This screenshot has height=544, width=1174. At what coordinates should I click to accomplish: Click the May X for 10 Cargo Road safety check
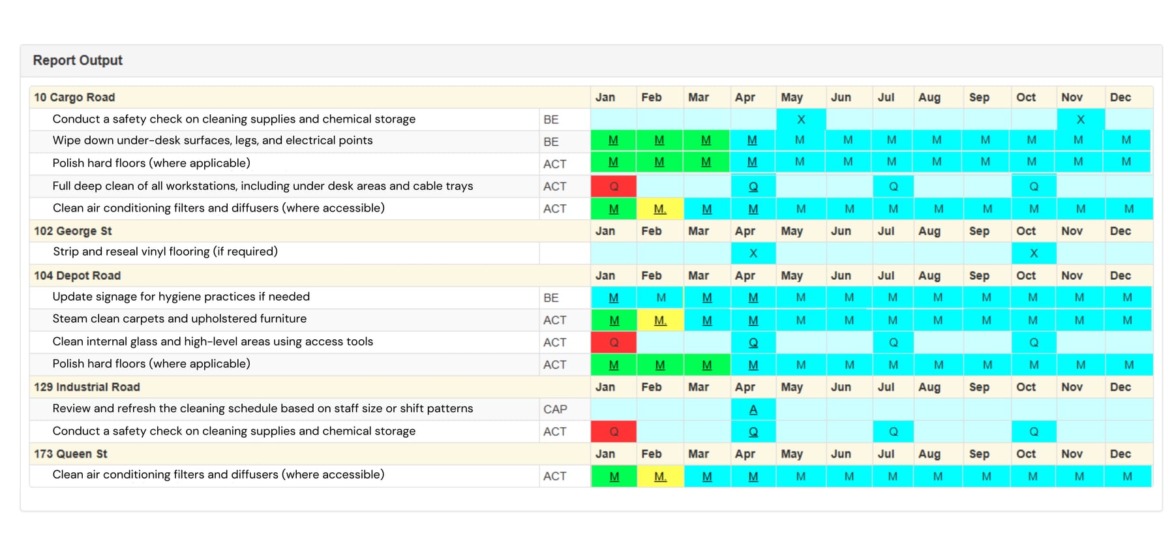point(801,119)
